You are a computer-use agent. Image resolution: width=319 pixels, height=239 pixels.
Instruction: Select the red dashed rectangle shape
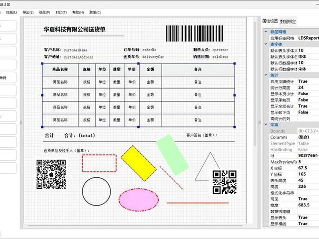99,163
